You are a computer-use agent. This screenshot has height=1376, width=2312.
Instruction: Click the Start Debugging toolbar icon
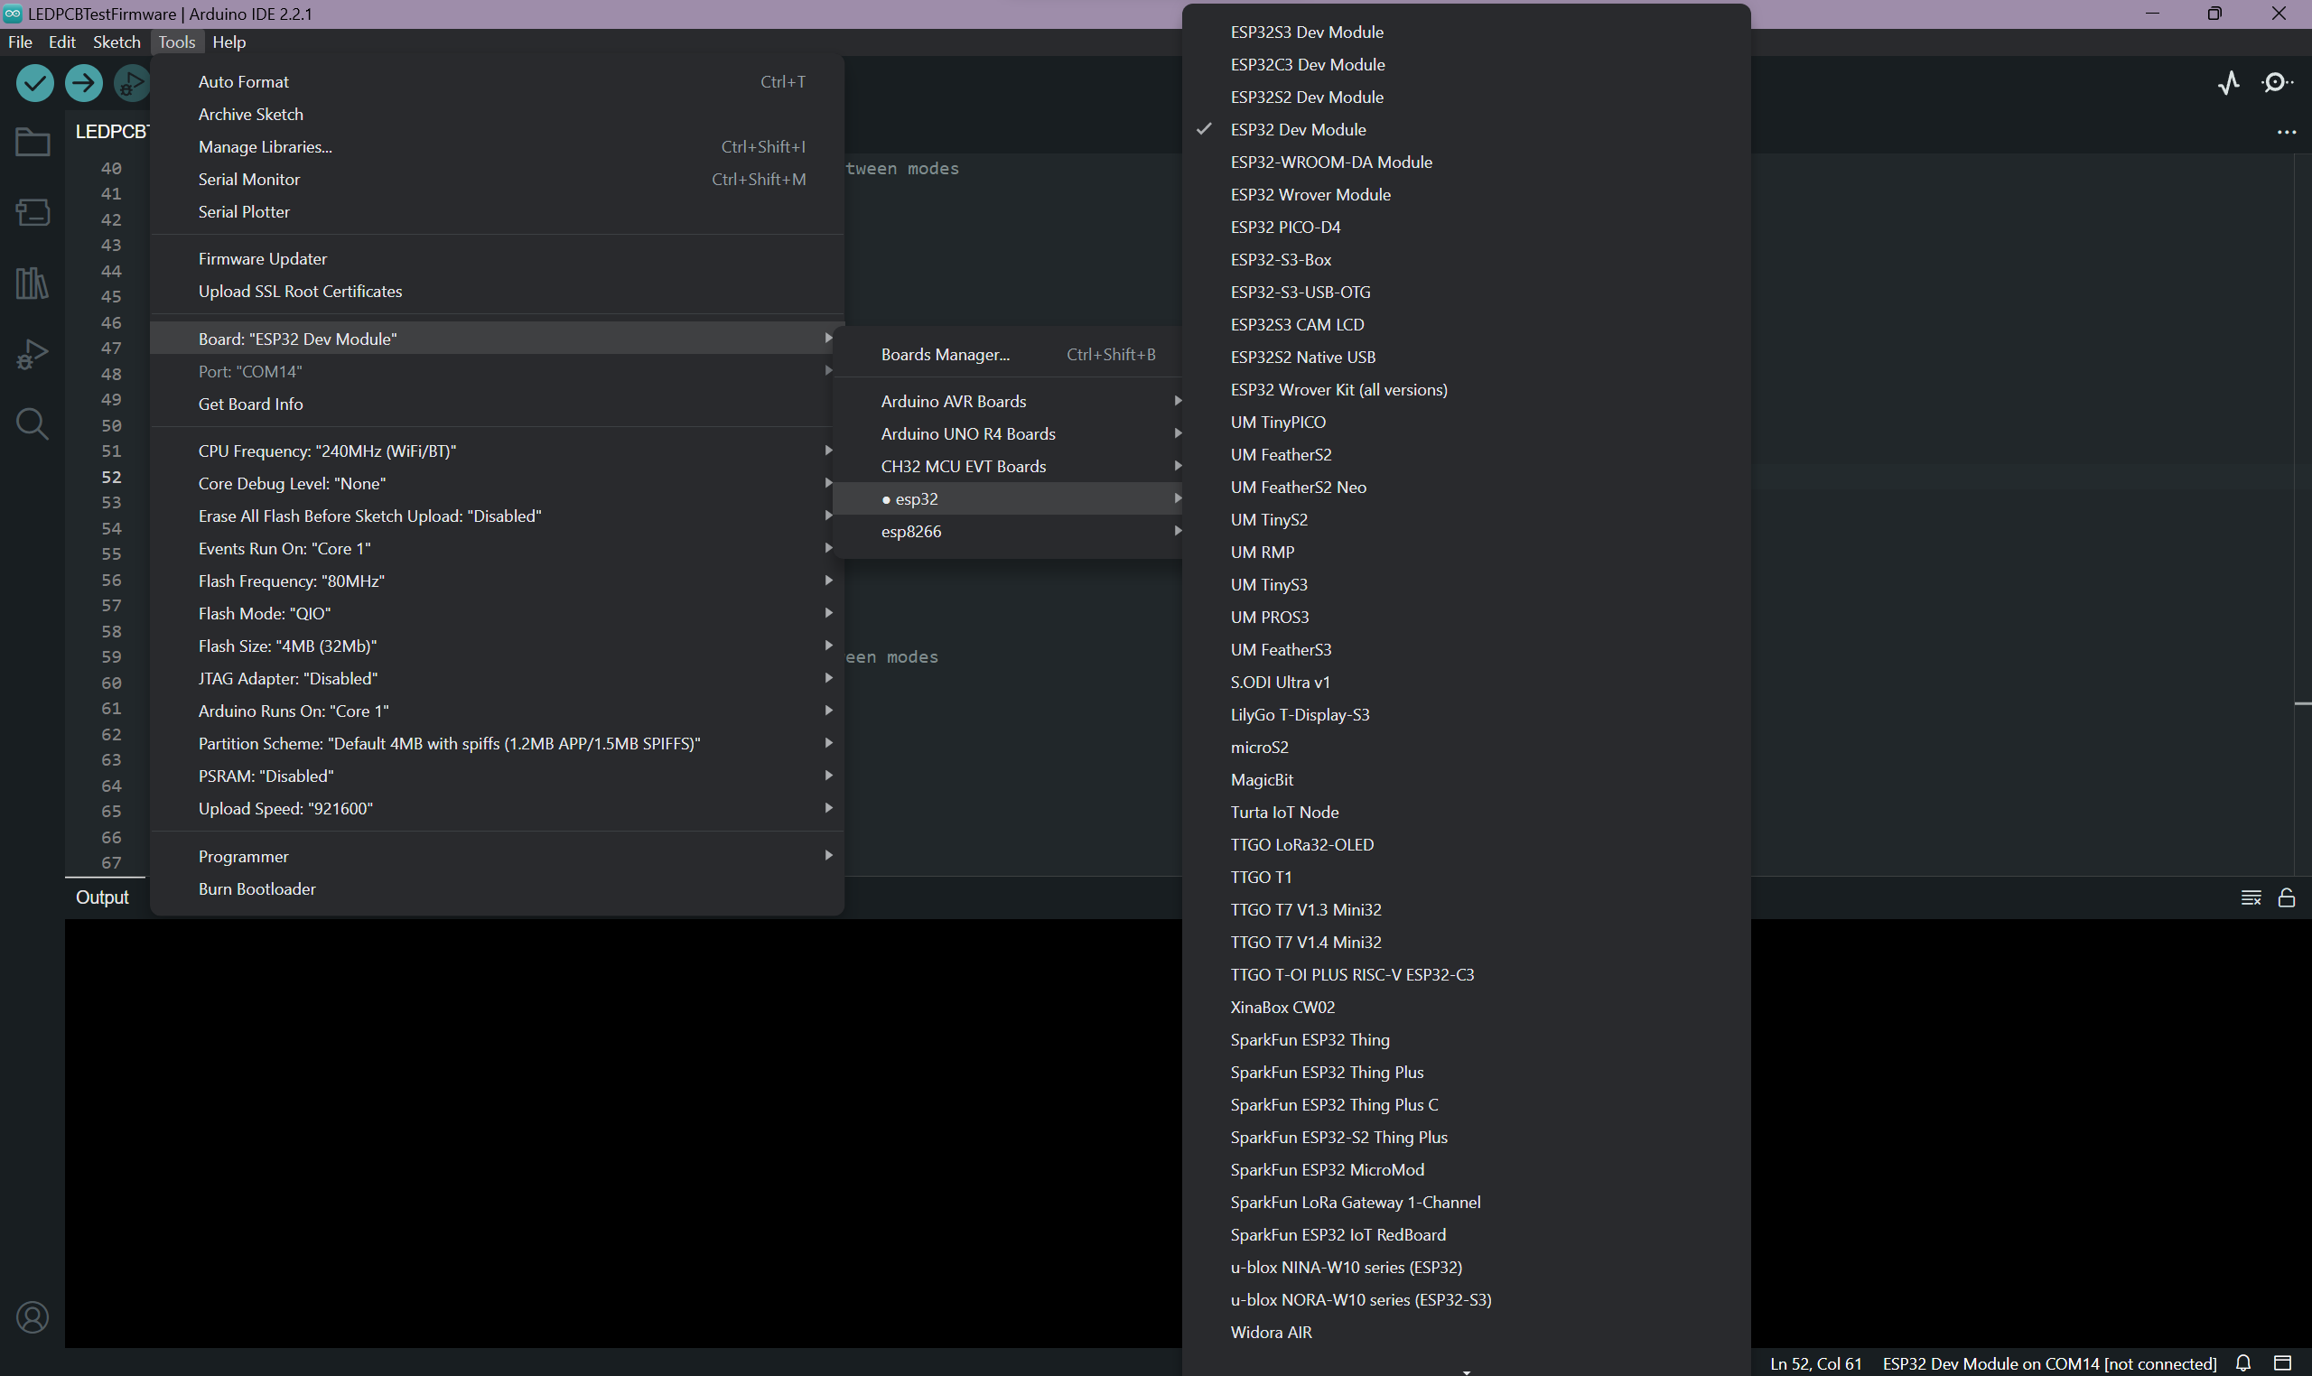point(131,82)
